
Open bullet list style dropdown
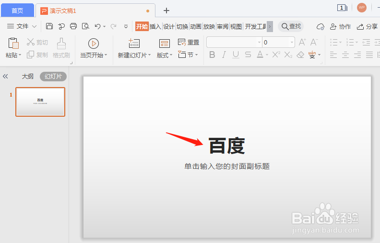click(341, 43)
